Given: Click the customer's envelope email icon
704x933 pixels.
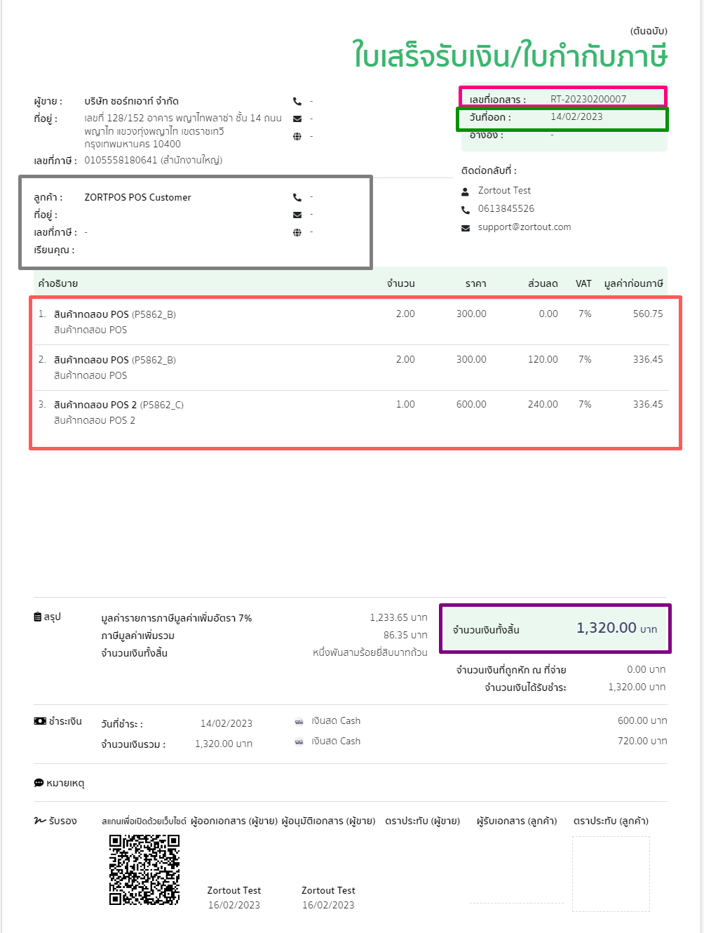Looking at the screenshot, I should pos(297,215).
